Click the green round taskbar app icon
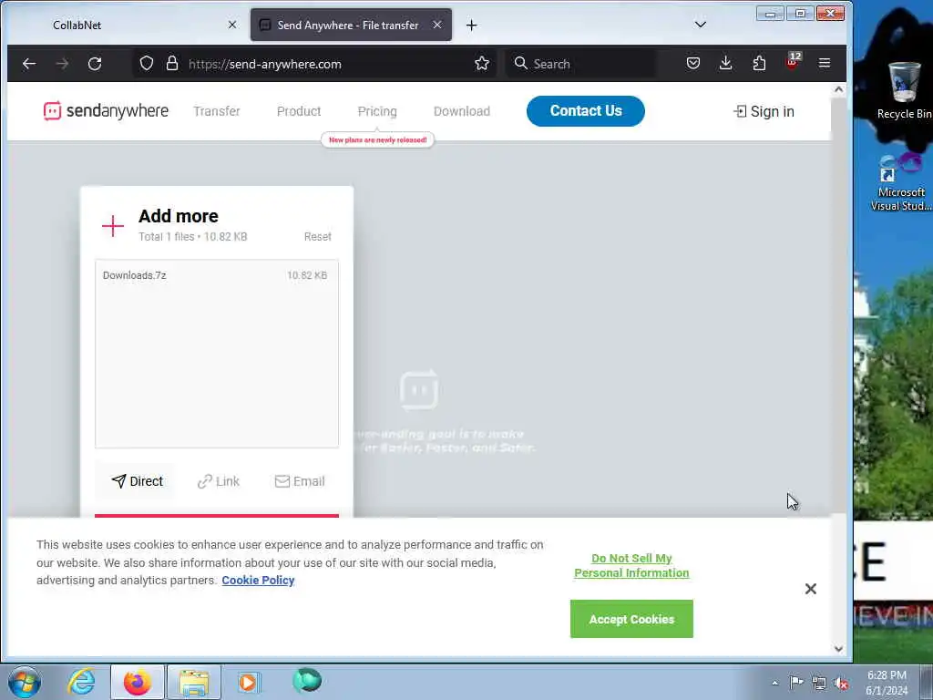The height and width of the screenshot is (700, 933). (x=307, y=681)
